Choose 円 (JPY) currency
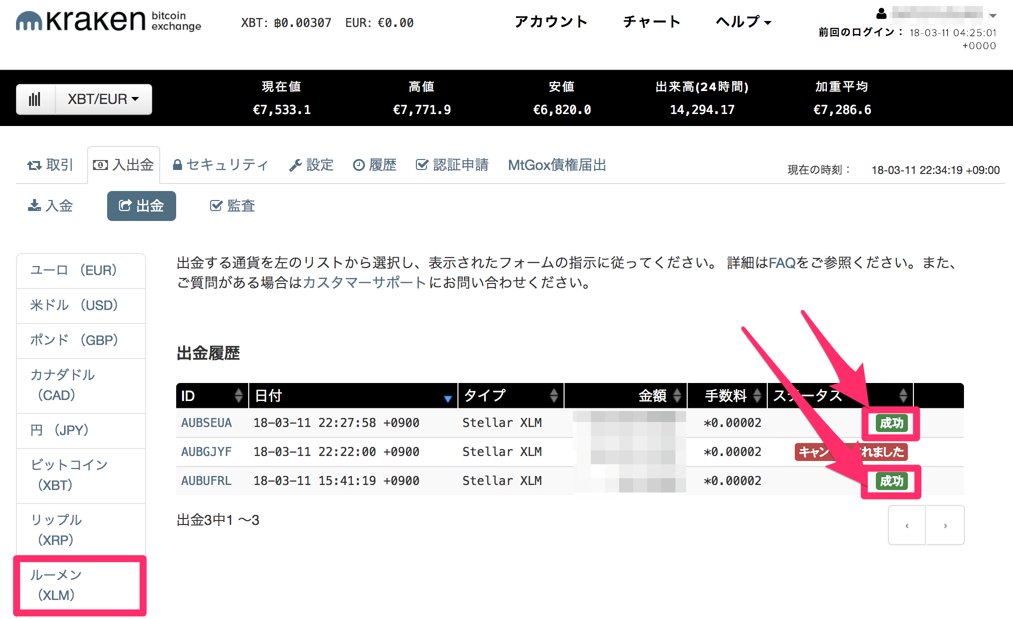The width and height of the screenshot is (1013, 619). coord(81,430)
